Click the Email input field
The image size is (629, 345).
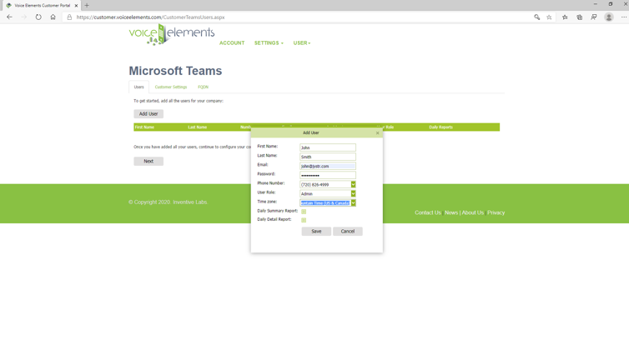(x=328, y=166)
